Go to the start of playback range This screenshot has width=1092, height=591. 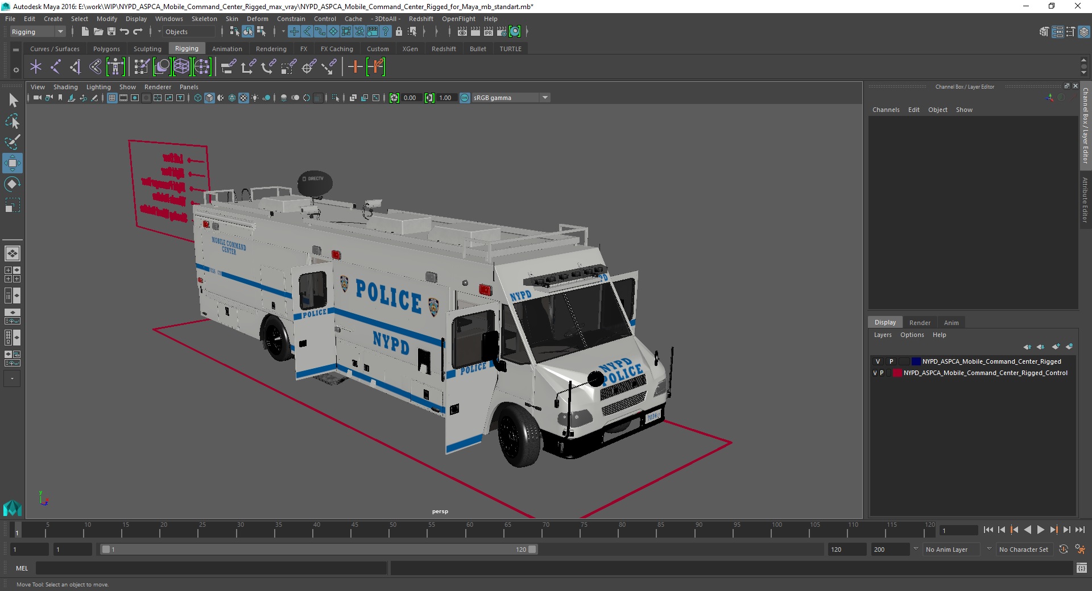pyautogui.click(x=988, y=530)
